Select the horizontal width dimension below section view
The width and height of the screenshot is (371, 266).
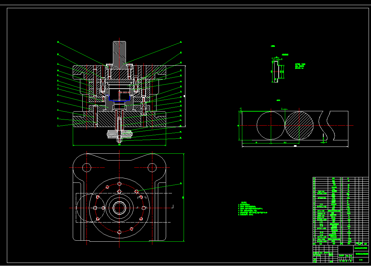click(119, 145)
